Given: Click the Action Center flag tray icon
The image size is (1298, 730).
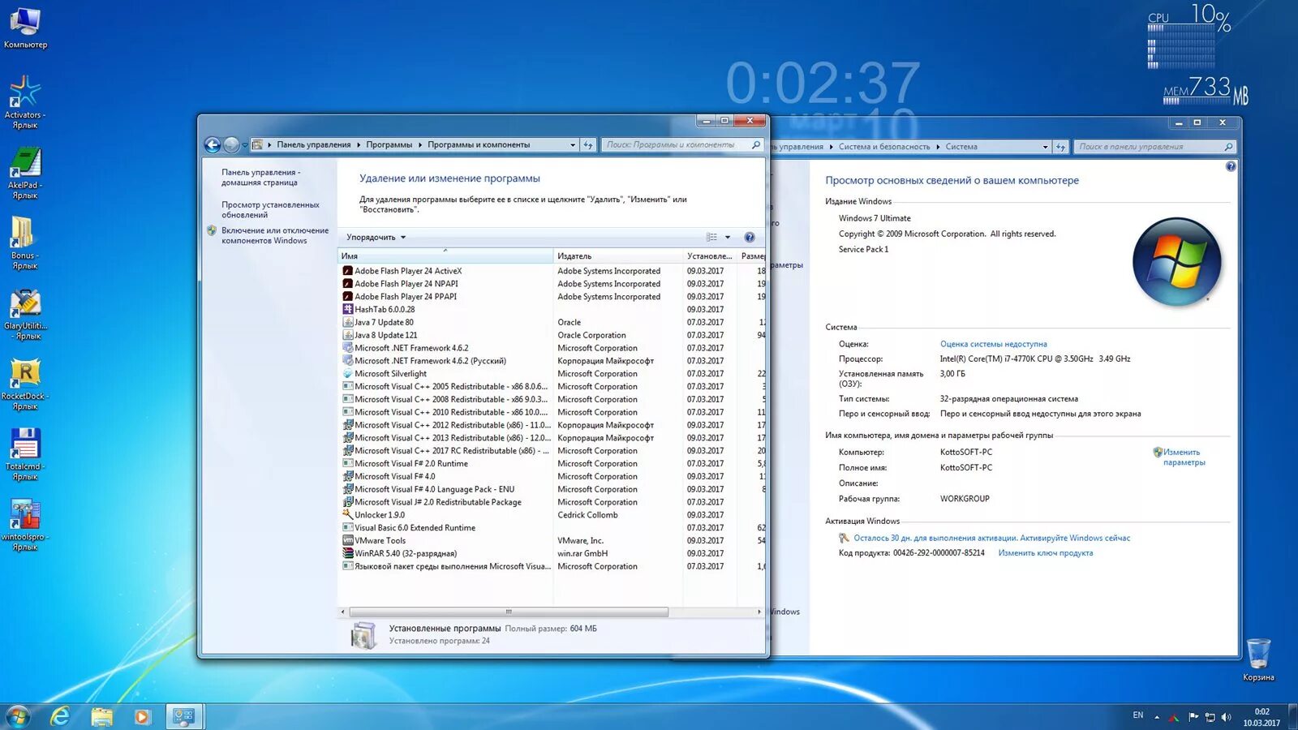Looking at the screenshot, I should click(1193, 717).
